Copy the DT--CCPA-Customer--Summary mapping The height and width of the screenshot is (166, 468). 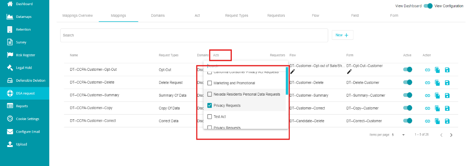pos(437,96)
